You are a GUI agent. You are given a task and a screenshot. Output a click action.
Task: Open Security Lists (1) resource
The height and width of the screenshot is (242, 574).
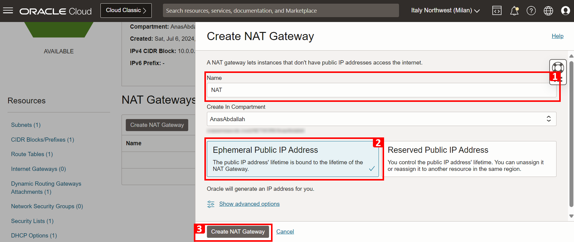point(32,221)
